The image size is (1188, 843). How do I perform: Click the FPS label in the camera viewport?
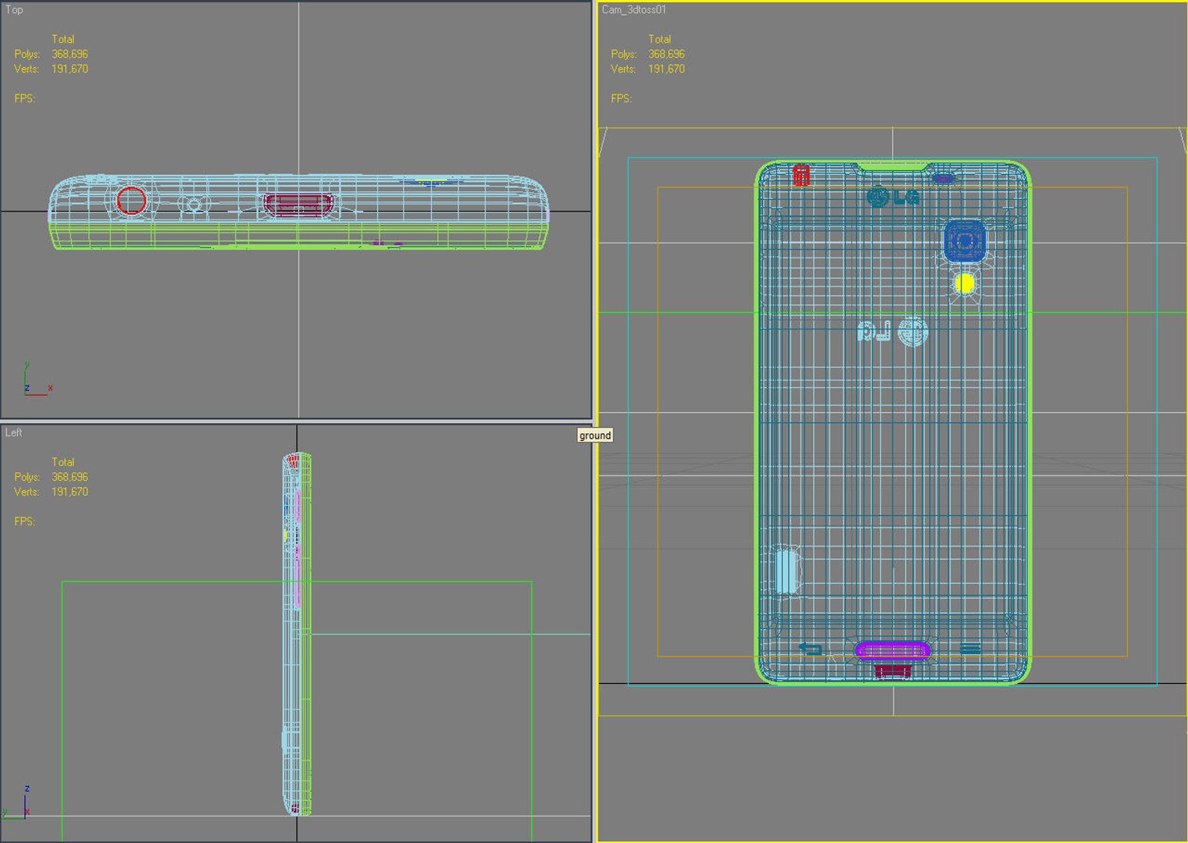[622, 98]
